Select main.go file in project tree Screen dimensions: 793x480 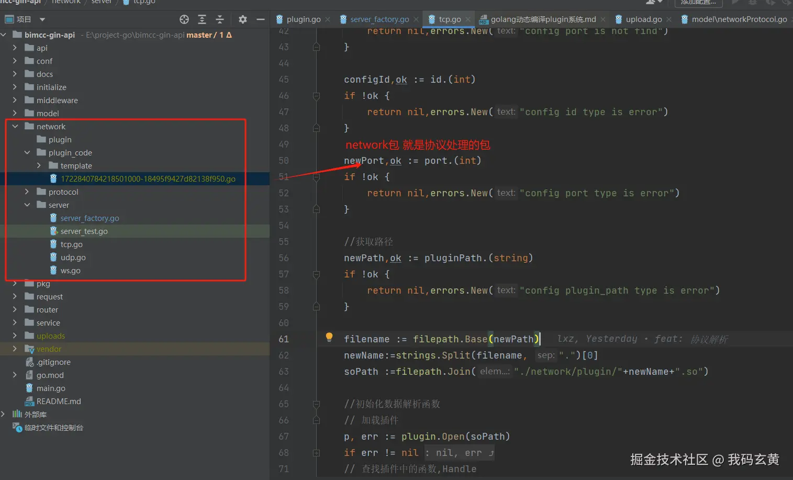click(51, 388)
